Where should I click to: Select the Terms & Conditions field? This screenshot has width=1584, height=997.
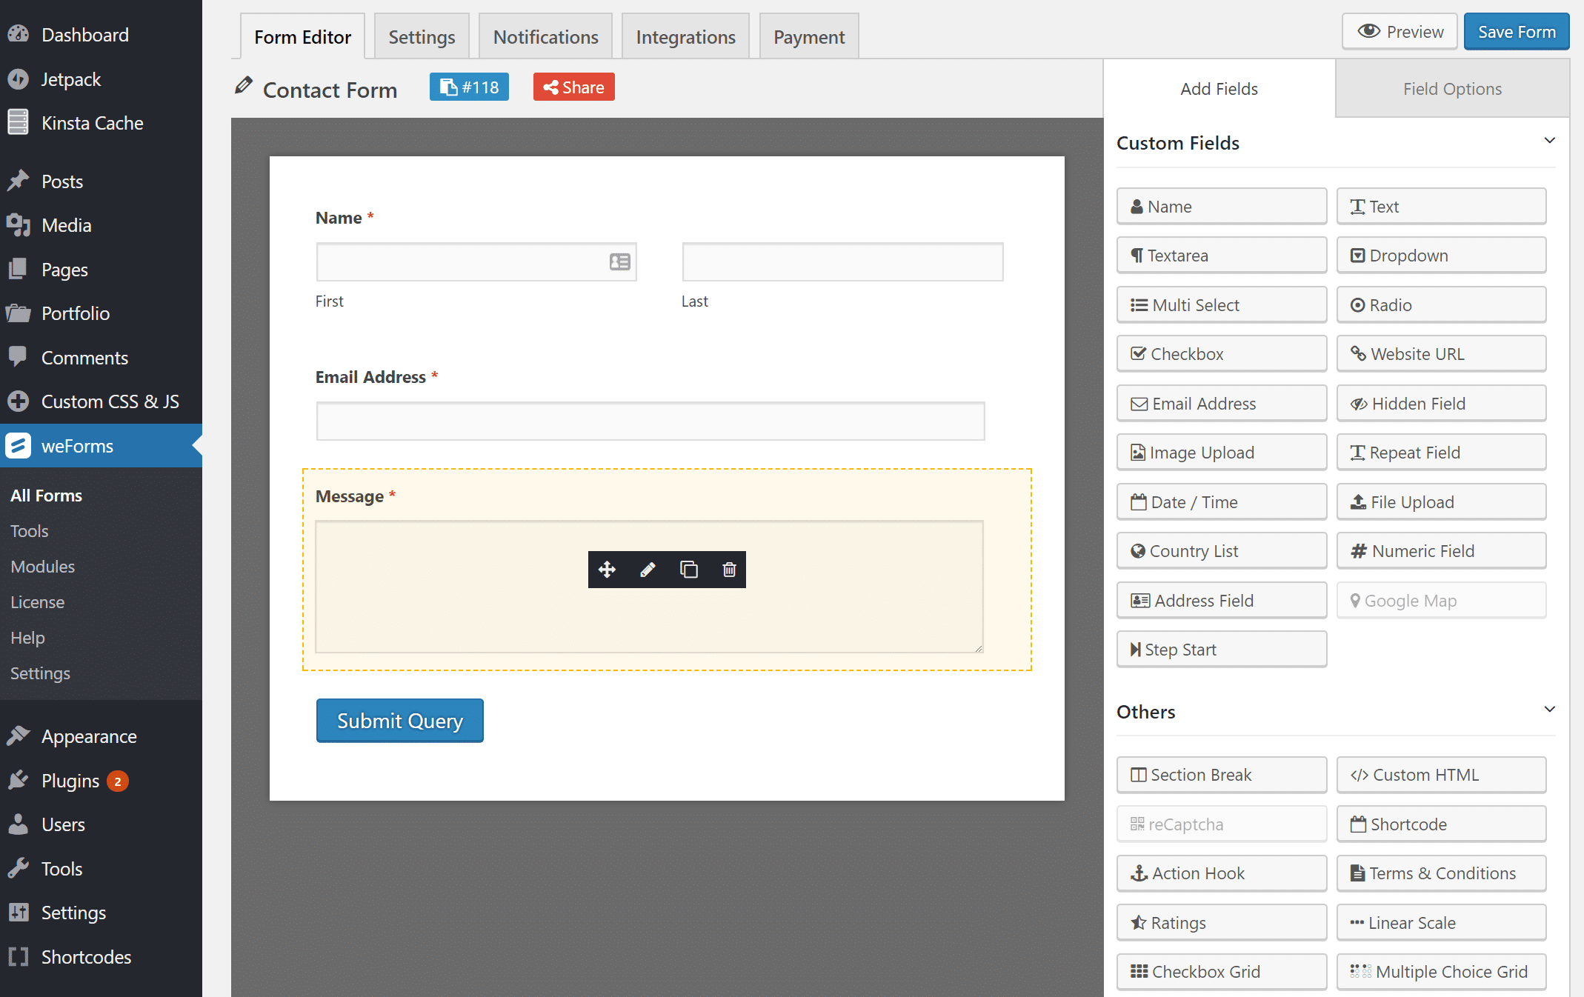coord(1442,873)
